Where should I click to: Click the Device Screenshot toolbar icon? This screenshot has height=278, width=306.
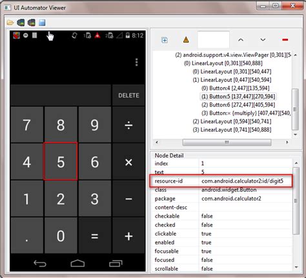tap(21, 23)
